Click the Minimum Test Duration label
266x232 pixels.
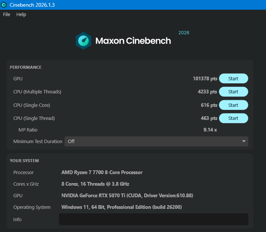pyautogui.click(x=38, y=141)
